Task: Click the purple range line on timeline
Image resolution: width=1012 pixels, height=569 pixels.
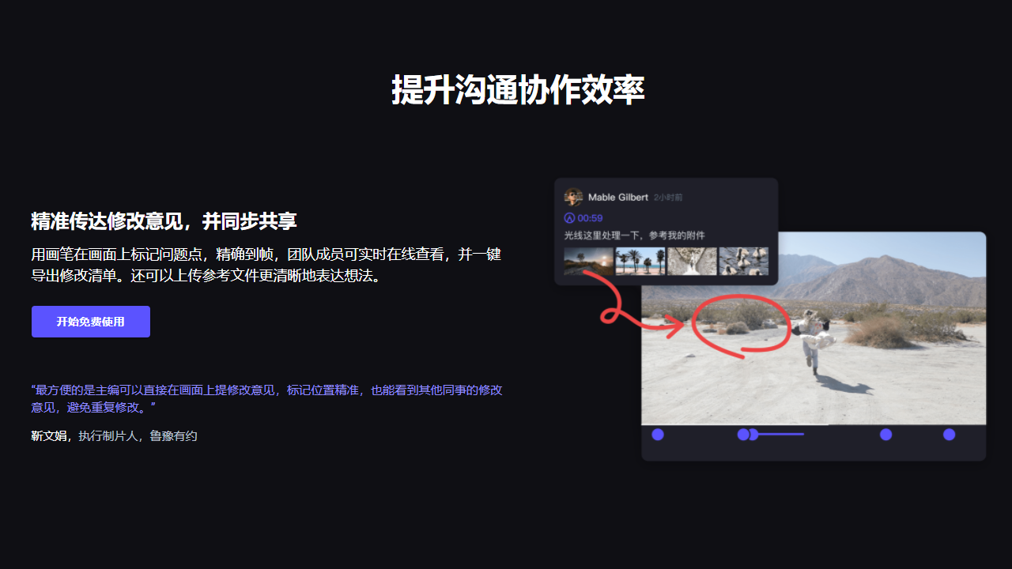Action: coord(781,434)
